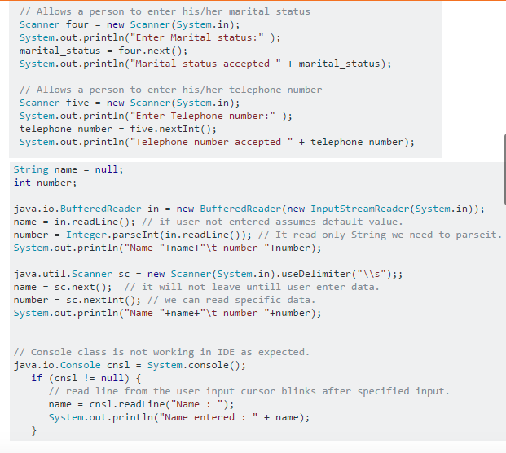Click the vertical scrollbar on the right edge
Viewport: 506px width, 453px height.
(x=504, y=169)
